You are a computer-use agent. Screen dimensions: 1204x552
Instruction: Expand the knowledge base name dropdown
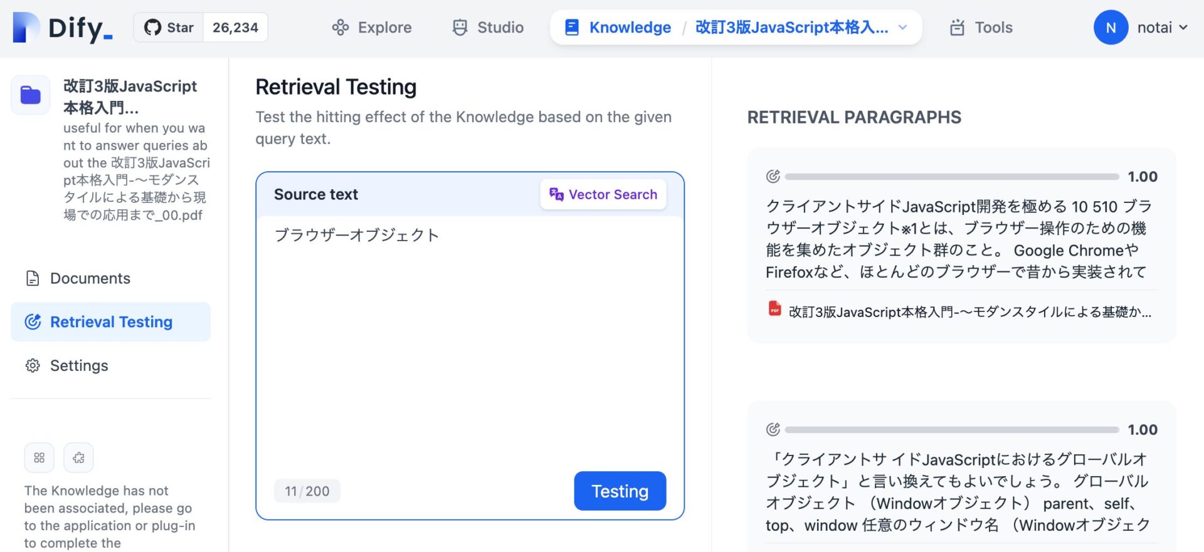(903, 28)
